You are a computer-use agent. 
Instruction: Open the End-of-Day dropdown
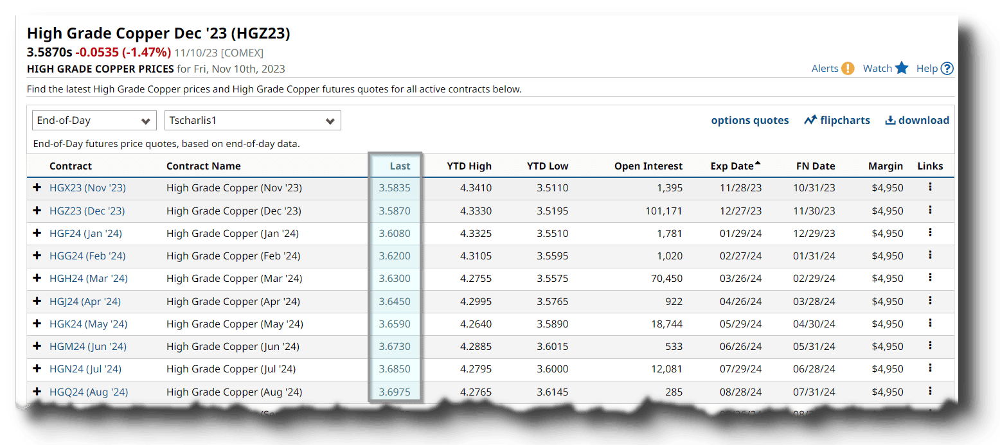[94, 121]
